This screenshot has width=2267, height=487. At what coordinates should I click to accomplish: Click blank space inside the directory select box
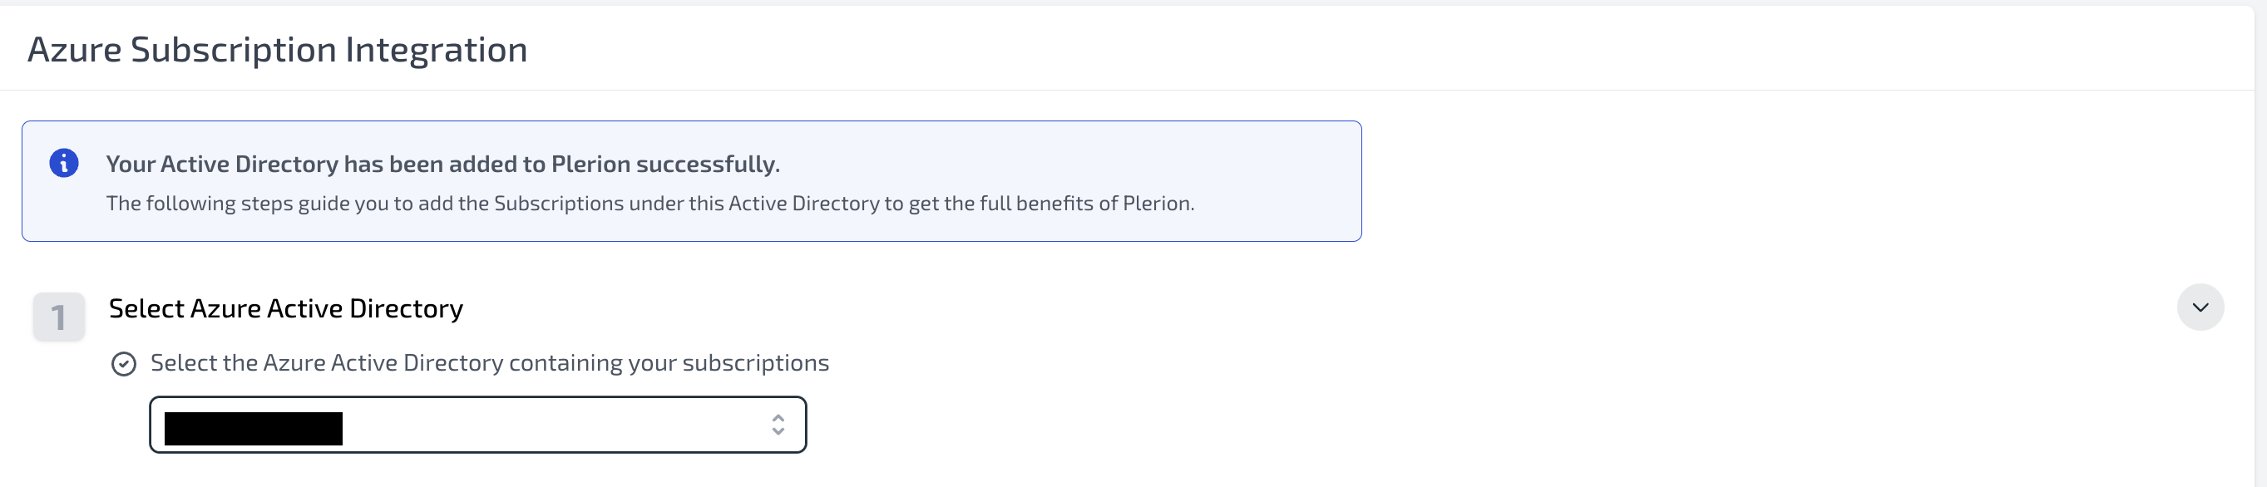(x=555, y=426)
